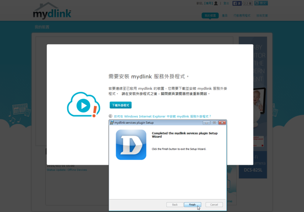Click the question mark help icon
The width and height of the screenshot is (304, 212).
click(111, 116)
